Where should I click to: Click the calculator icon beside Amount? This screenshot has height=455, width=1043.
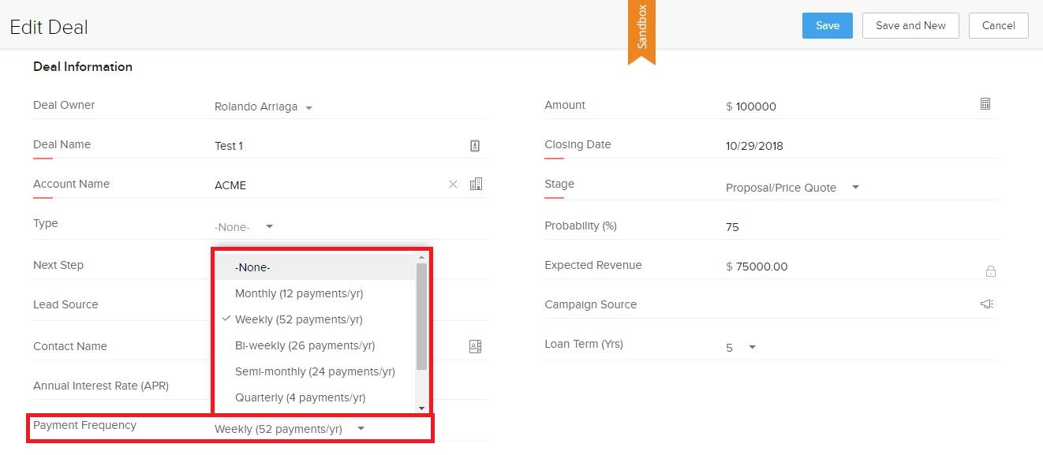(985, 104)
